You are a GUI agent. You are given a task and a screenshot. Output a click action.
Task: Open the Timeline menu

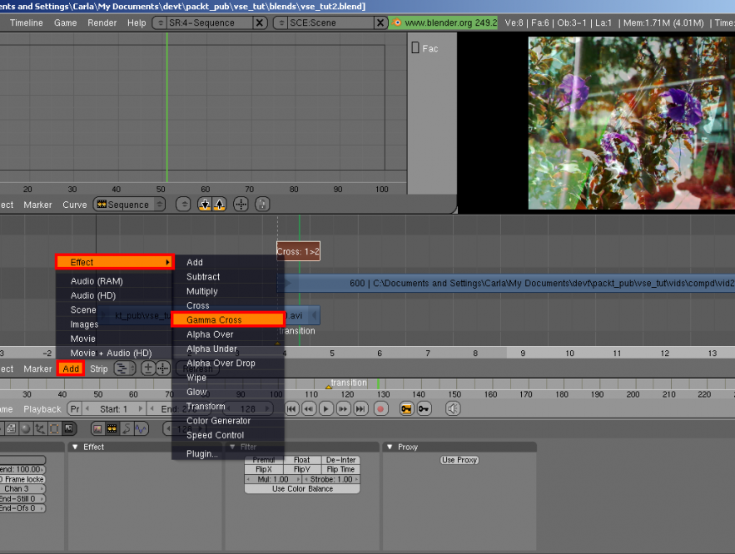(27, 22)
